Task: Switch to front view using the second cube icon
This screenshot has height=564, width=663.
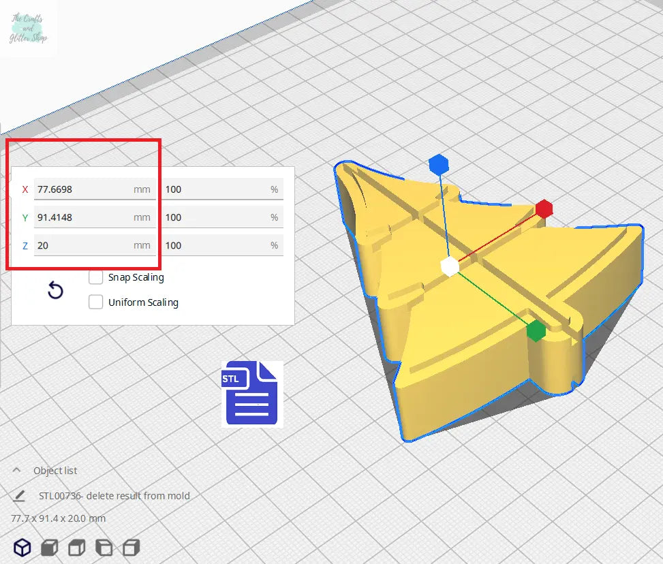Action: click(x=49, y=546)
